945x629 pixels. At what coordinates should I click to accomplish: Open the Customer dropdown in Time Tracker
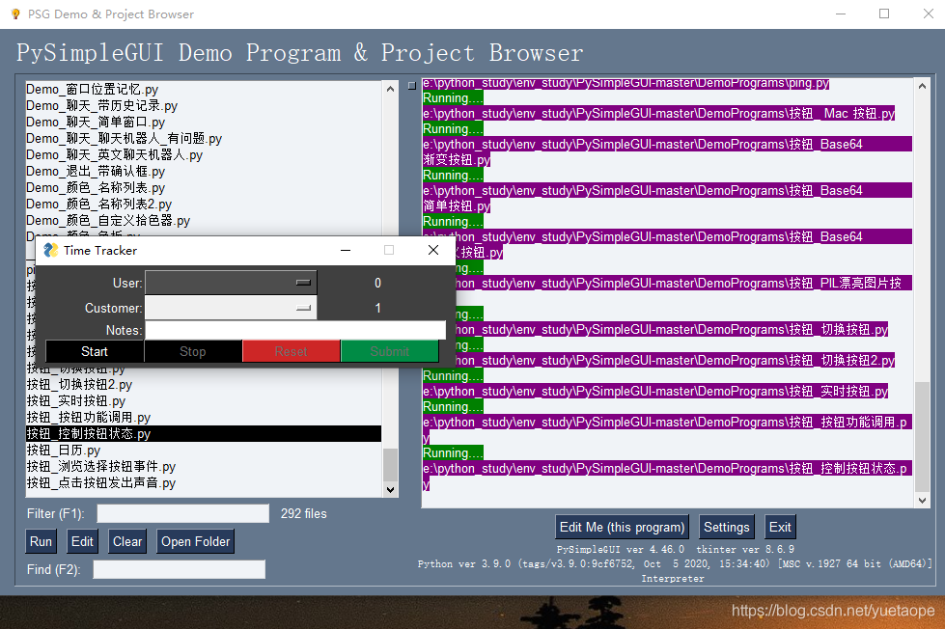click(231, 308)
